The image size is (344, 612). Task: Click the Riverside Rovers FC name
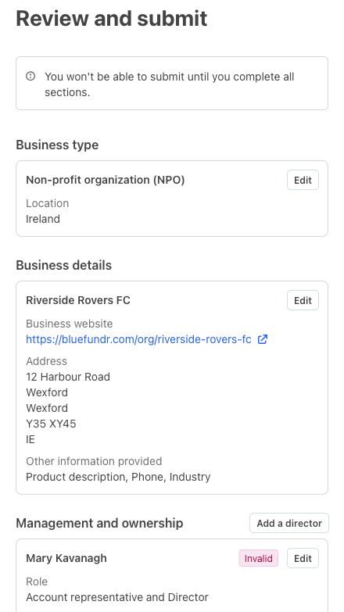click(x=78, y=300)
